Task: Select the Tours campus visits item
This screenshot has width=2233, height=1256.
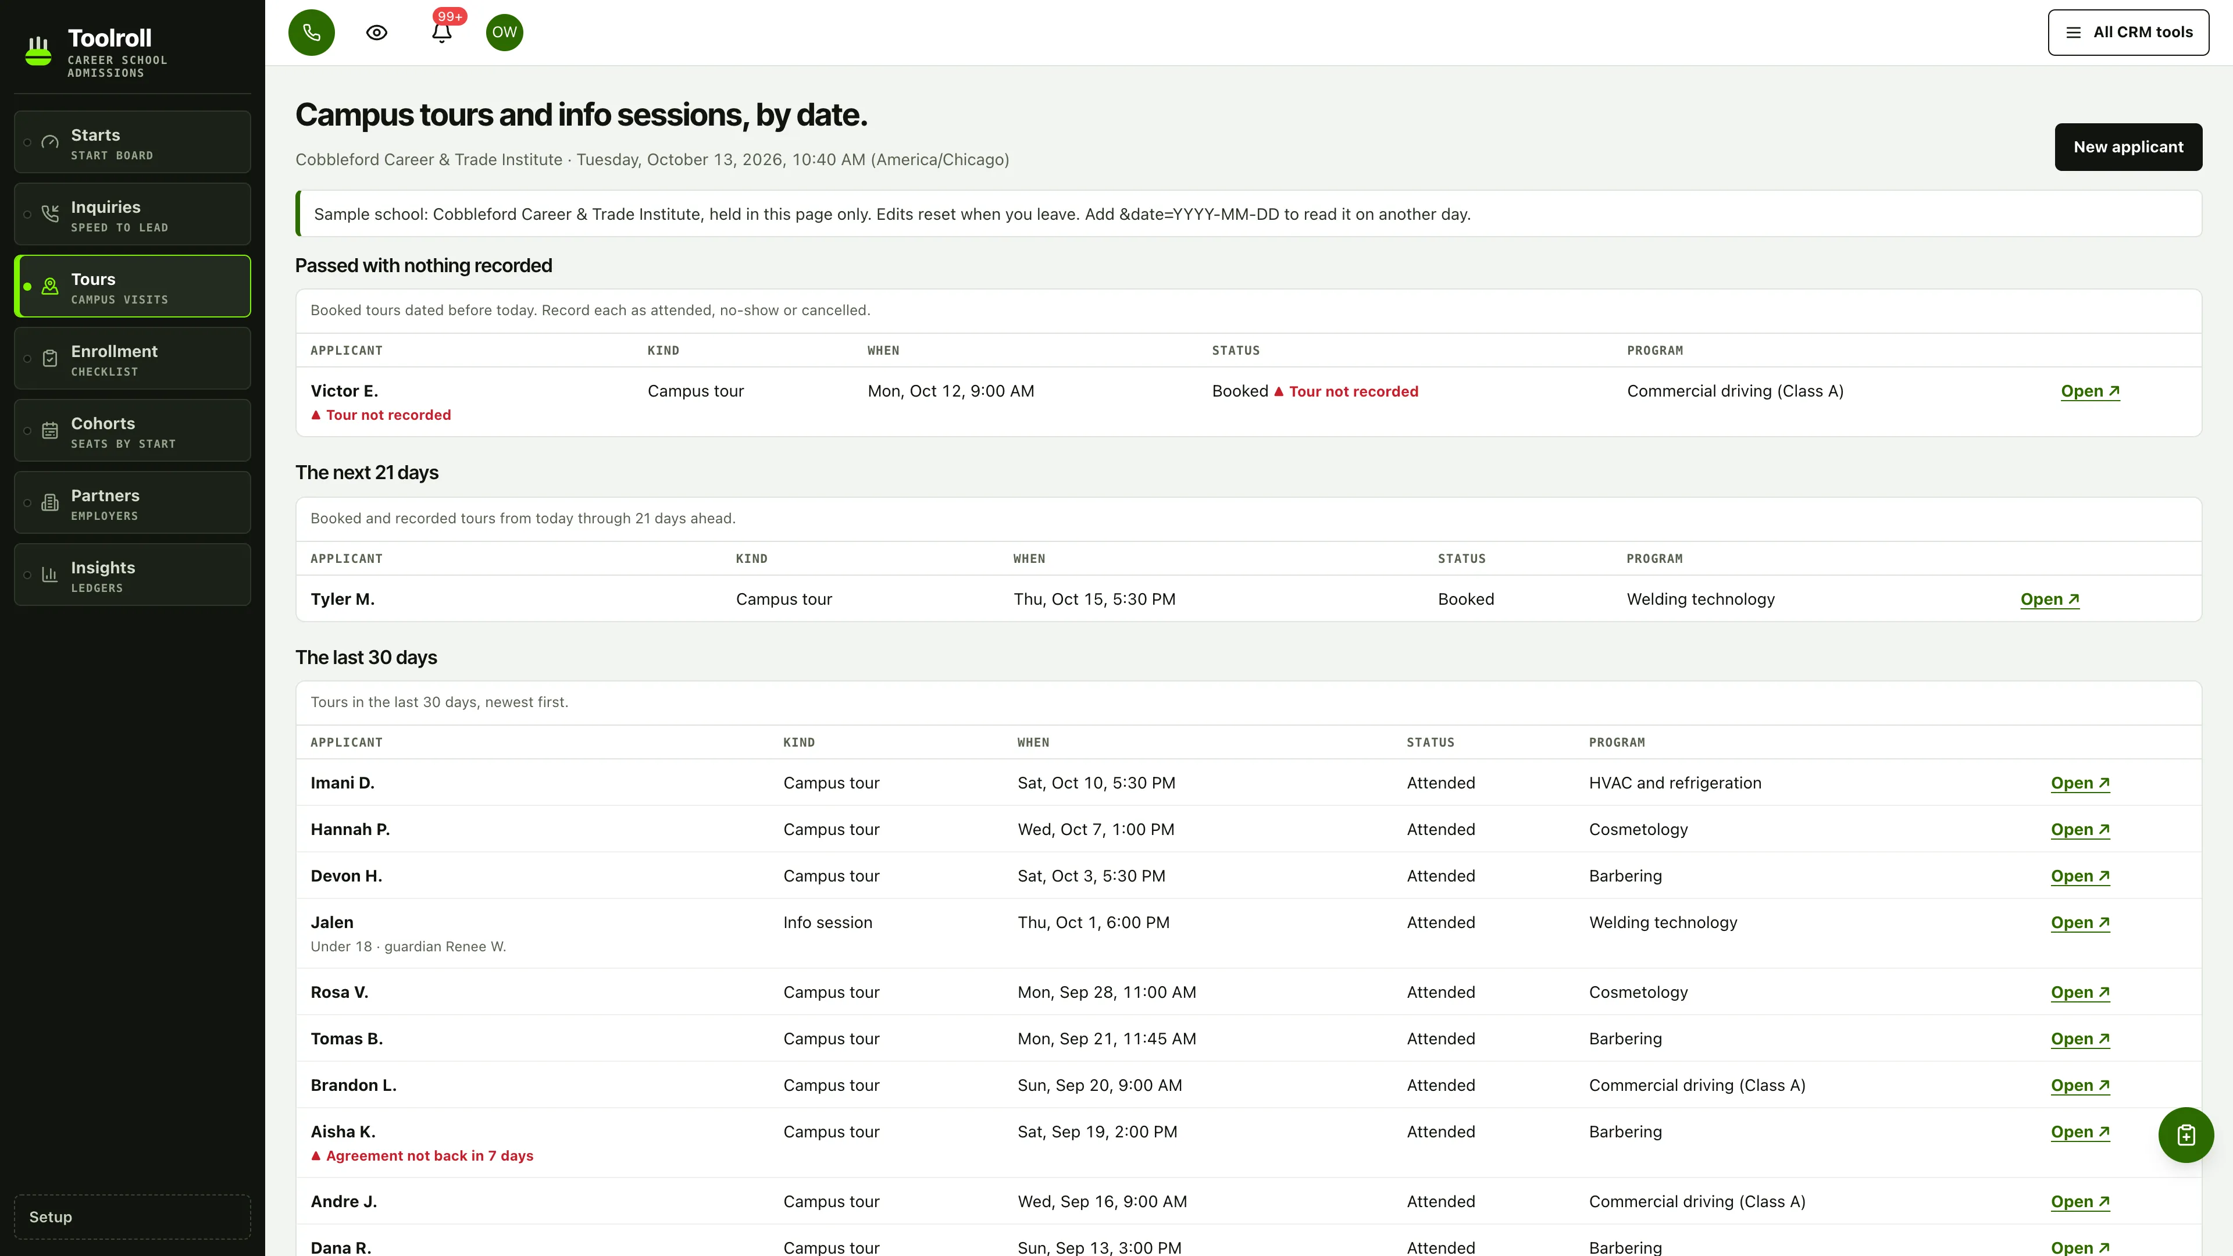Action: click(x=133, y=286)
